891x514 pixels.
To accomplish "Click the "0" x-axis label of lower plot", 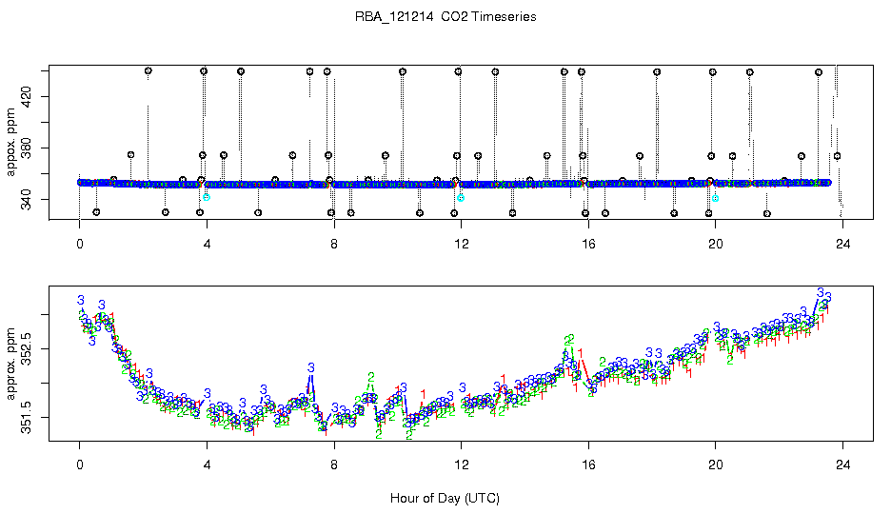I will pos(80,465).
